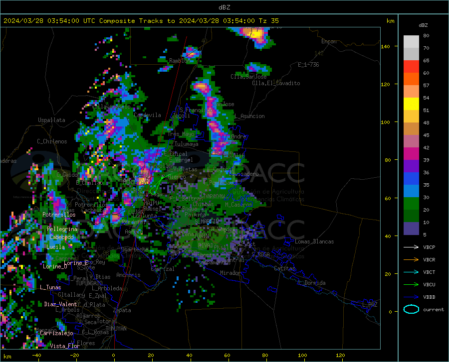449x362 pixels.
Task: Click the 'Uspallata' map label
Action: pos(51,120)
